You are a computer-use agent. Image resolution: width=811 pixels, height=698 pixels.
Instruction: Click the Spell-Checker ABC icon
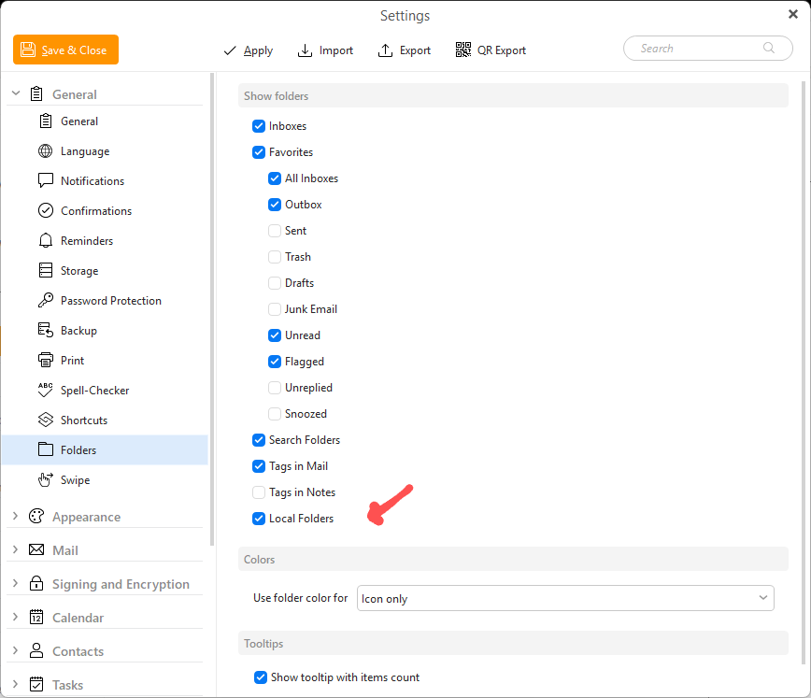tap(46, 390)
